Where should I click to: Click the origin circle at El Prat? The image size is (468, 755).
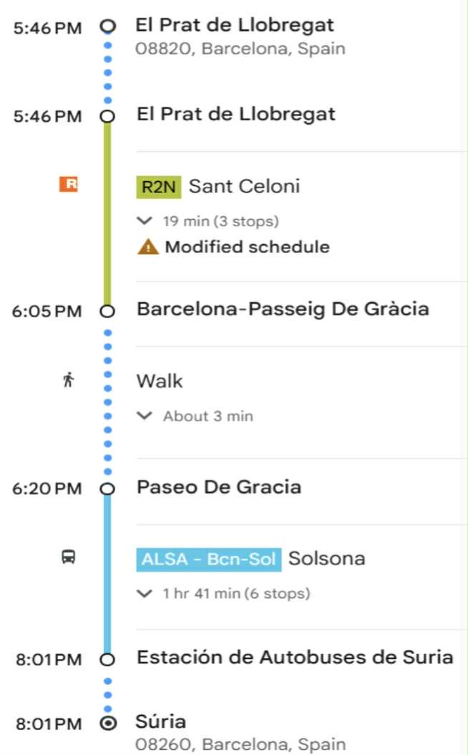coord(108,27)
